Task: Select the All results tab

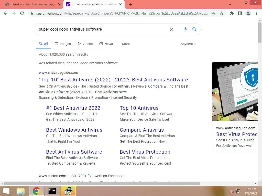Action: (43, 44)
